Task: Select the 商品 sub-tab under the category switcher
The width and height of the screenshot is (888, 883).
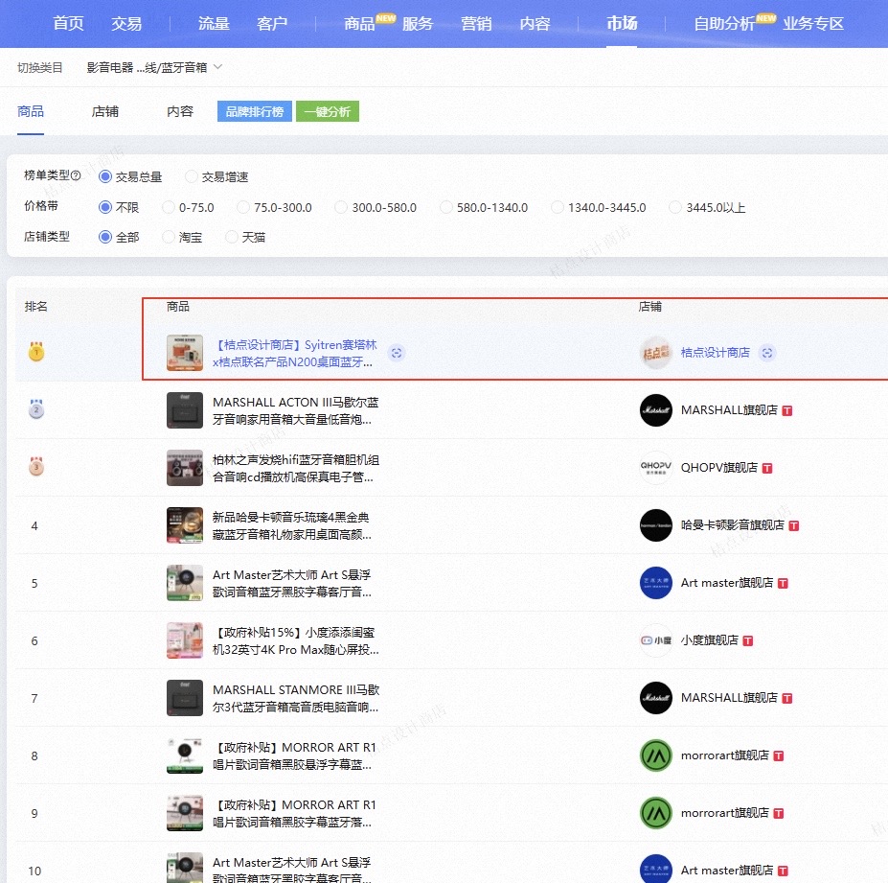Action: tap(31, 111)
